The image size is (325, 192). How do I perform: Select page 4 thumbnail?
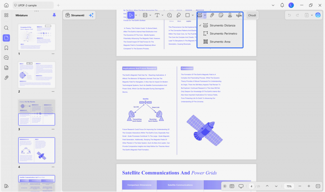point(37,150)
